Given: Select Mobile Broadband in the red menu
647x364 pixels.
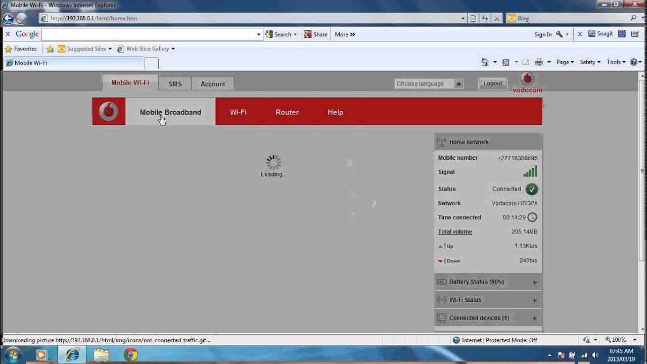Looking at the screenshot, I should (x=170, y=112).
